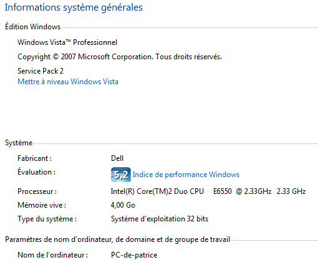318x265 pixels.
Task: Click the Type du système label
Action: (x=47, y=219)
